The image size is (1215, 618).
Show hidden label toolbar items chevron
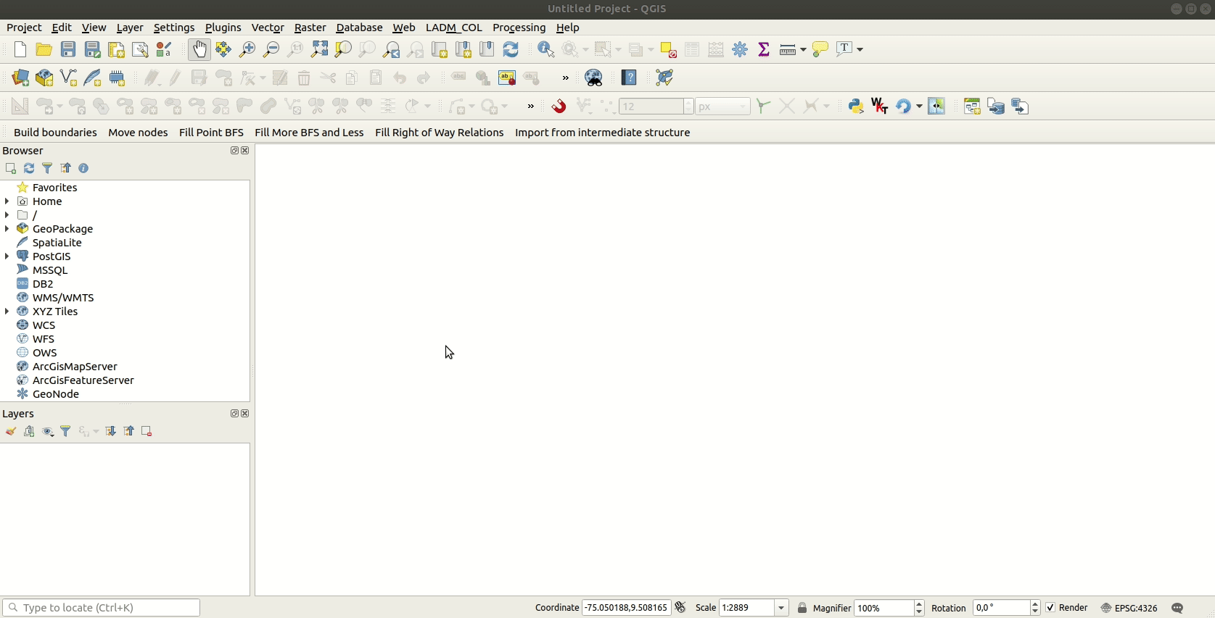click(x=566, y=78)
